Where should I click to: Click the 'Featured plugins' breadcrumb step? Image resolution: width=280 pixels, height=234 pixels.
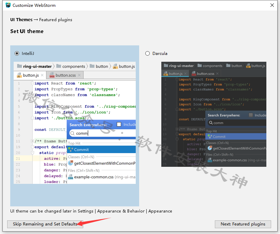[56, 20]
